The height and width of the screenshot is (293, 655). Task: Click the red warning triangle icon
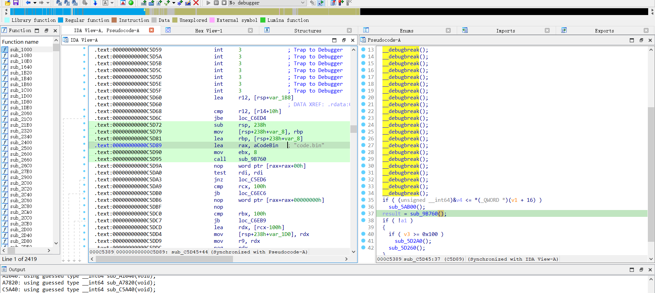click(123, 3)
